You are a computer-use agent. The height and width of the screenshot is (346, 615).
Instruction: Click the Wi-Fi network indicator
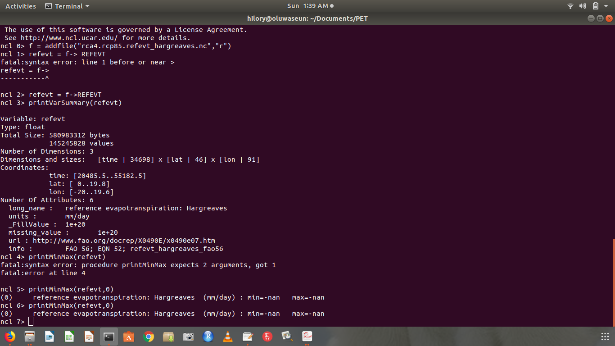(570, 6)
